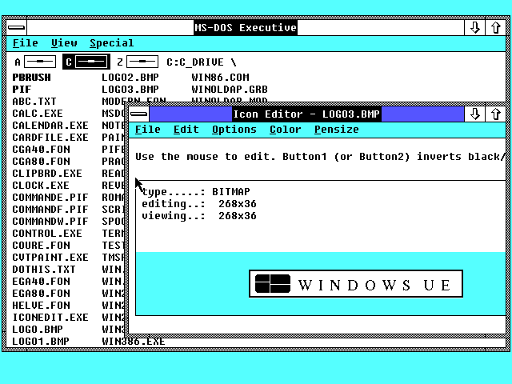Select DOTHIS.TXT file

(x=44, y=270)
